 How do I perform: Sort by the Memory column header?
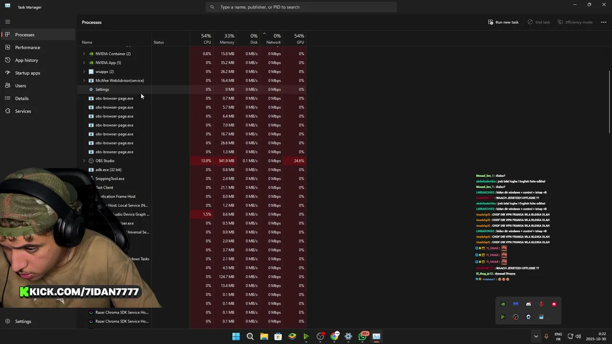tap(225, 39)
